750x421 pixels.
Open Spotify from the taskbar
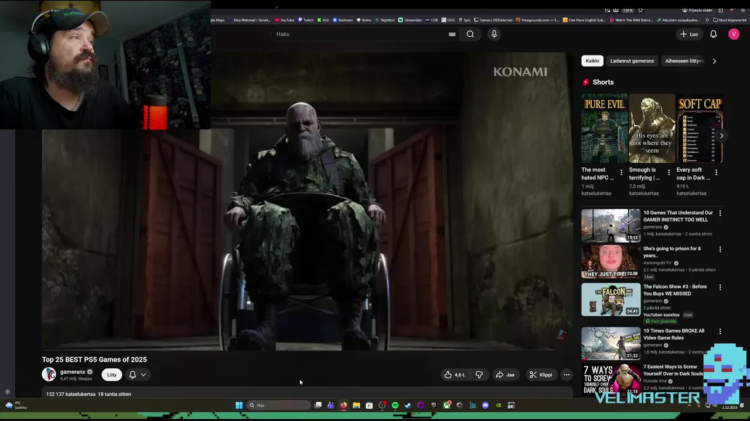click(x=395, y=405)
